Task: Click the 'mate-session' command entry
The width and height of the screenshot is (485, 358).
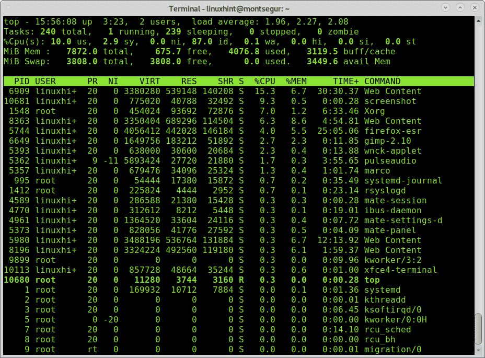Action: point(395,200)
